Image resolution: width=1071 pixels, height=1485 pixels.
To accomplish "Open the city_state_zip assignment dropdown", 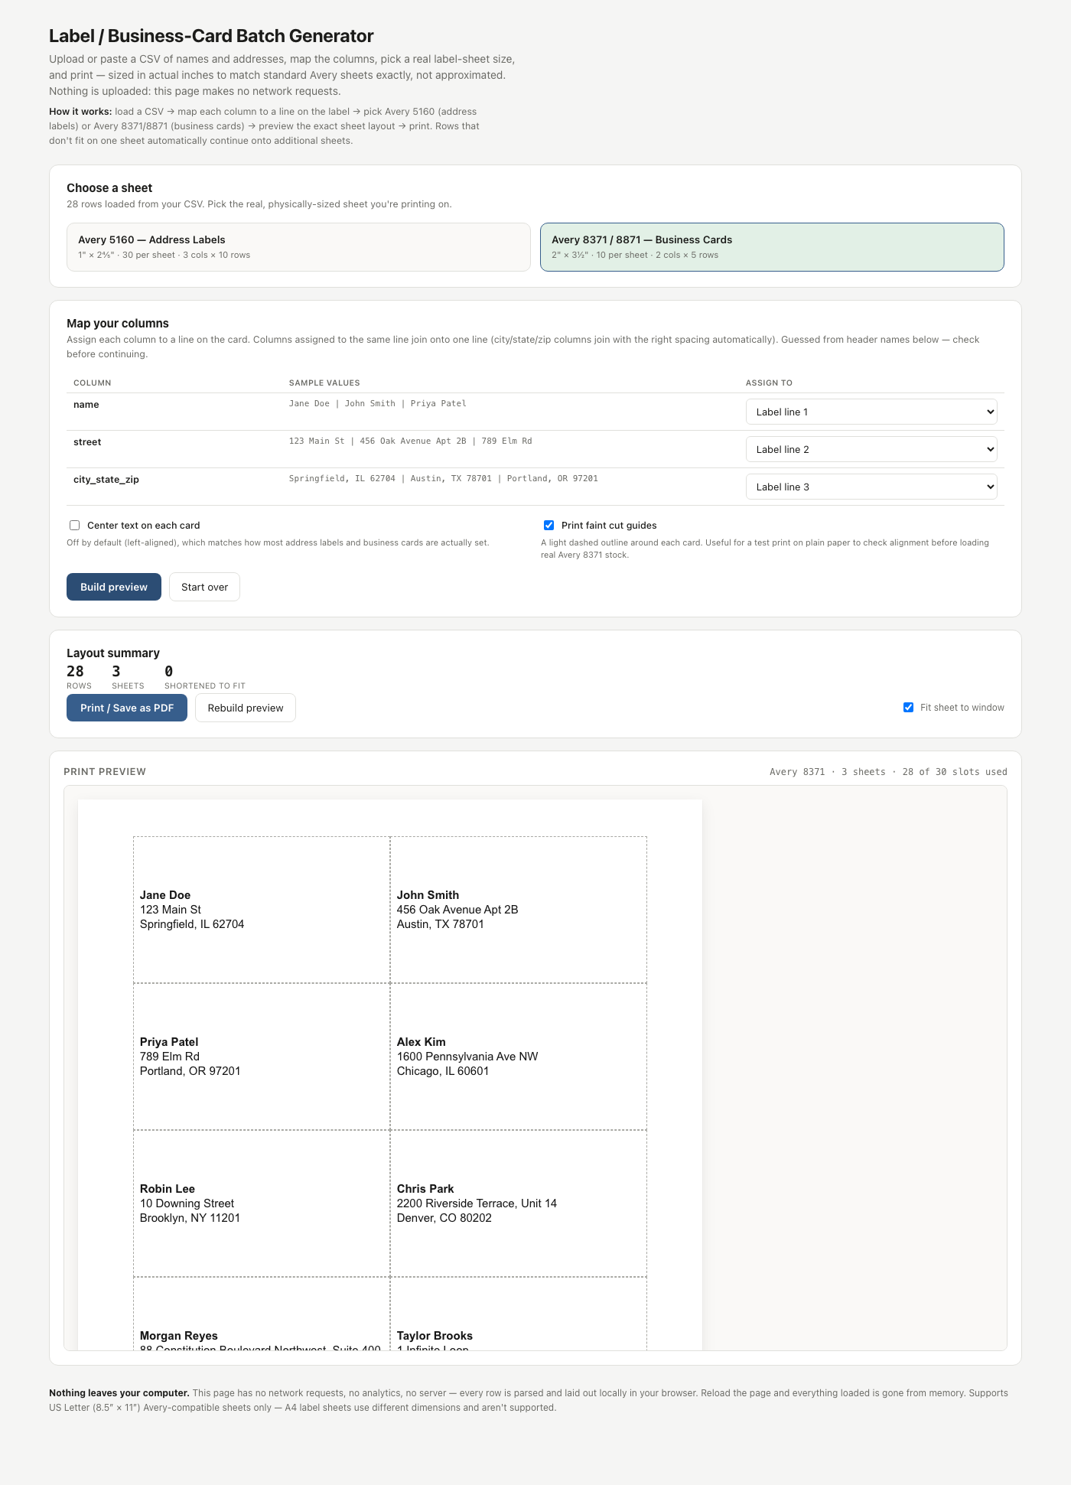I will click(871, 487).
